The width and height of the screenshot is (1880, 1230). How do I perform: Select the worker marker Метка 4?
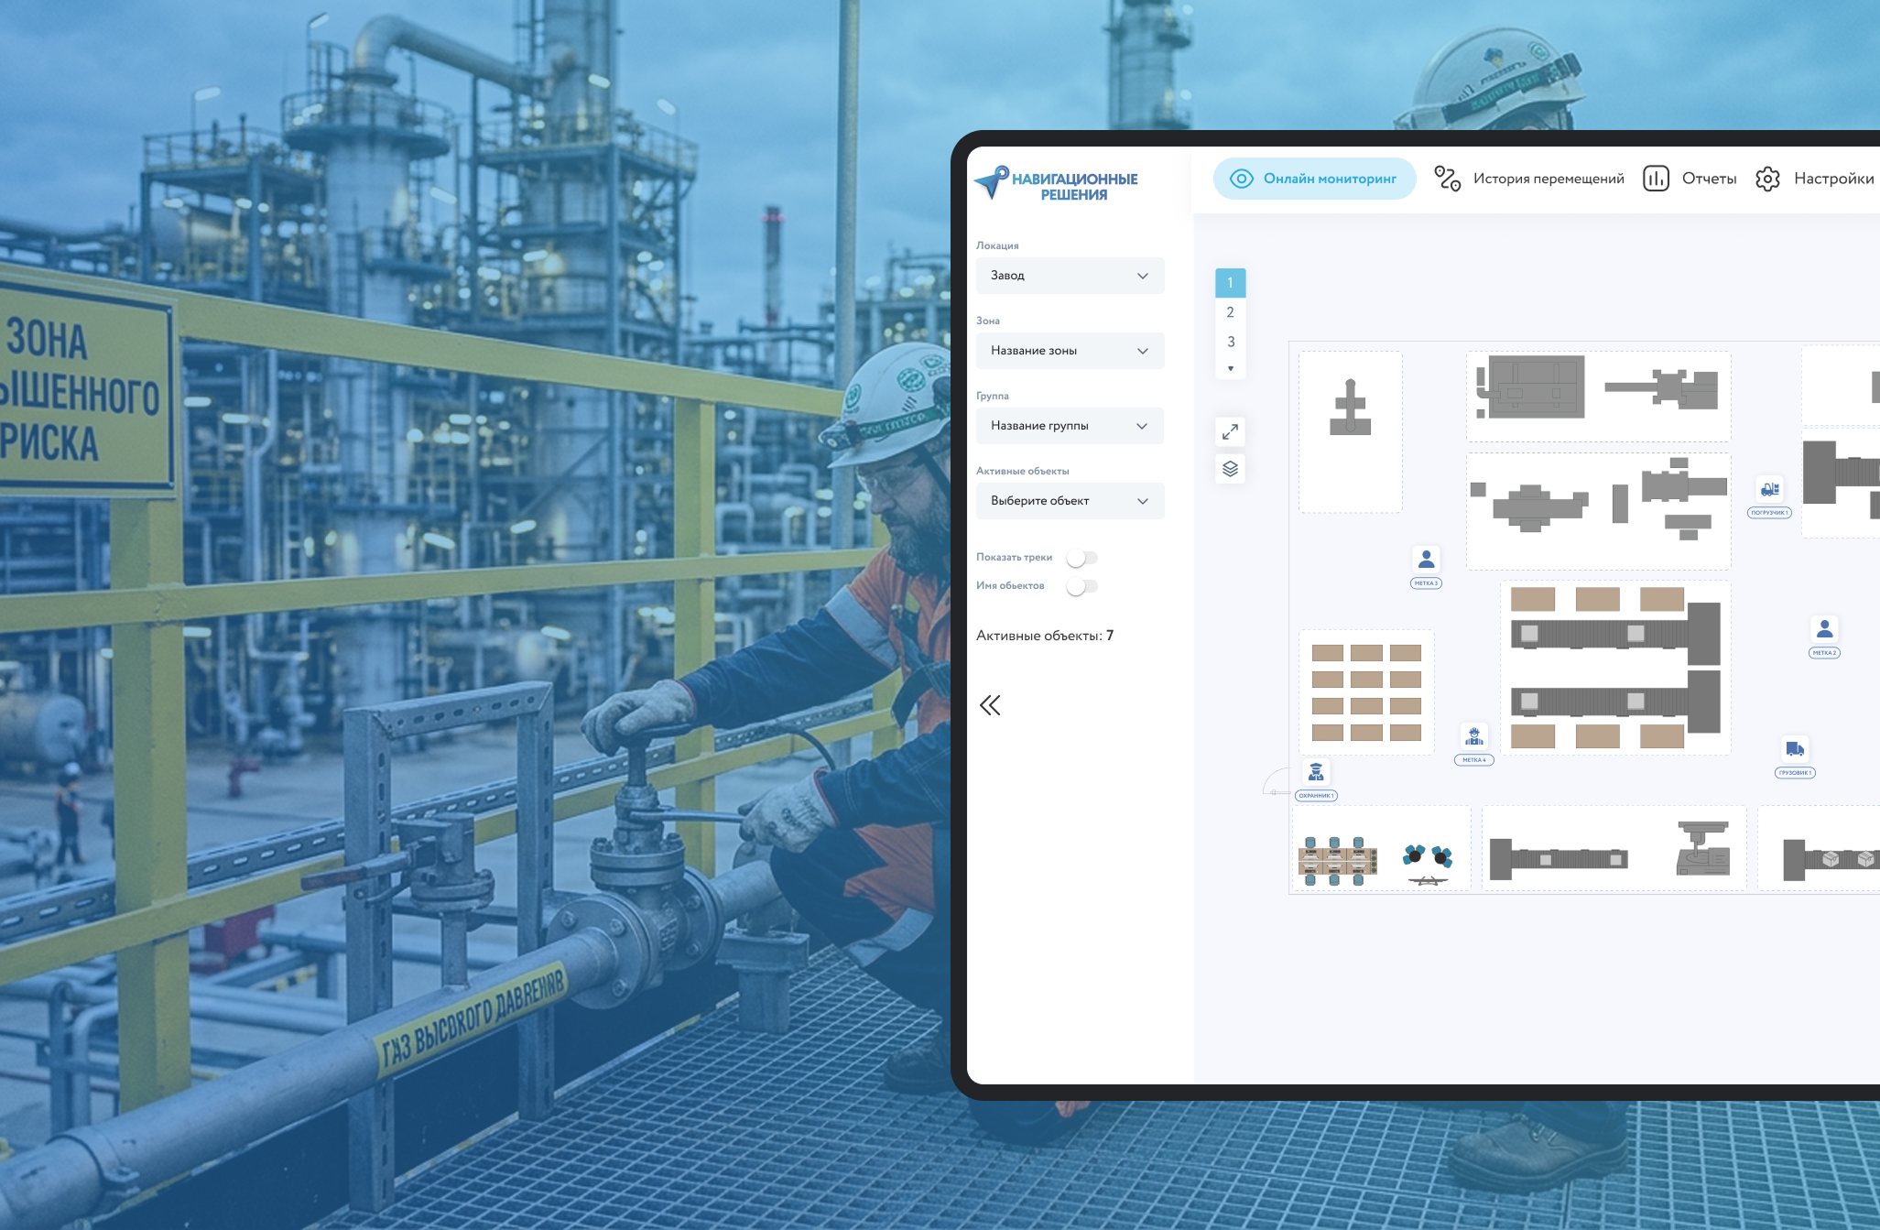click(x=1473, y=736)
